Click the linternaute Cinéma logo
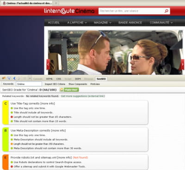The height and width of the screenshot is (170, 185). 69,11
